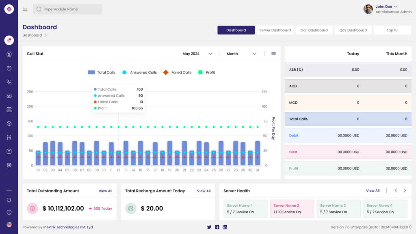Click the Dashboard breadcrumb link
Screen dimensions: 416x234
pos(32,35)
